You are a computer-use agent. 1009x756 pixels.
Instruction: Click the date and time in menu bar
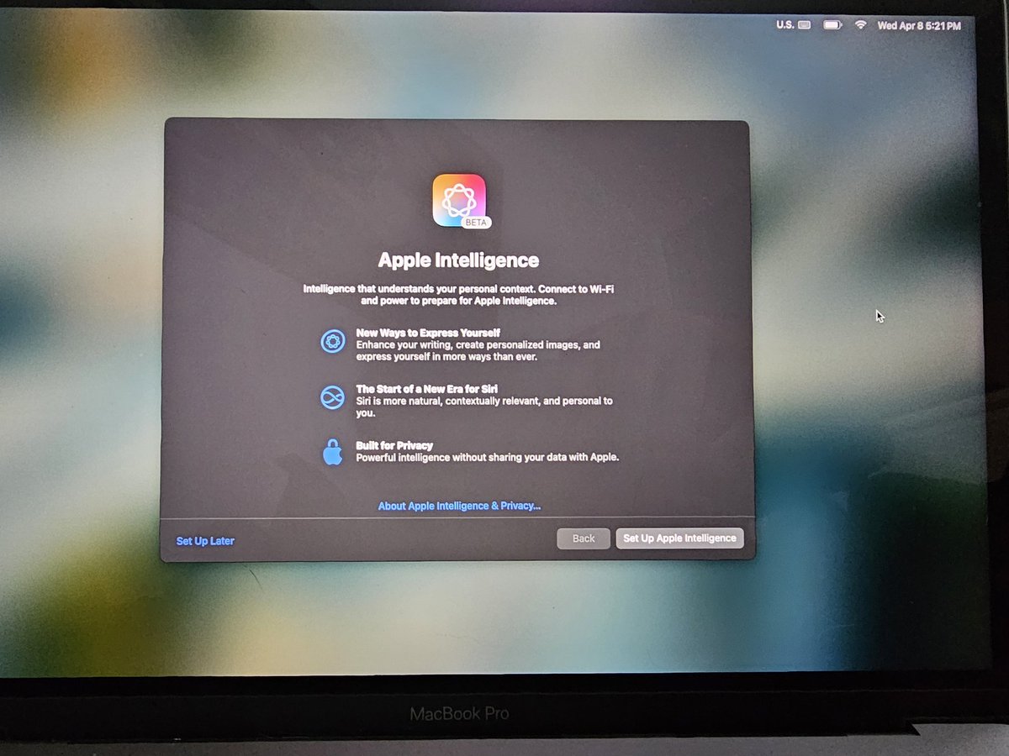click(x=919, y=26)
